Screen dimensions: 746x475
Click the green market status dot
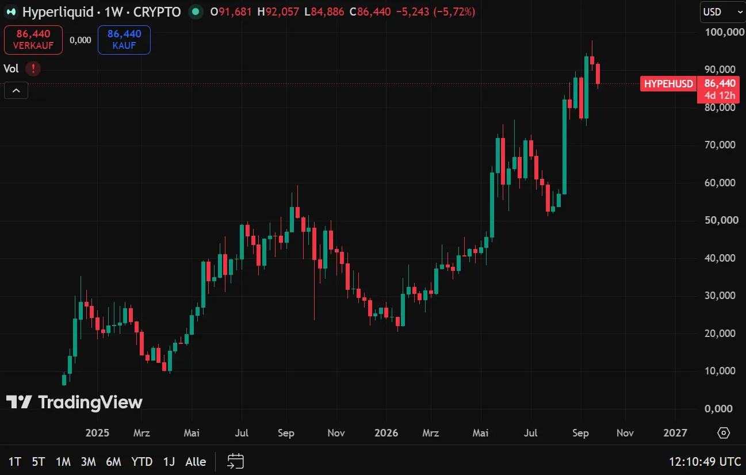(196, 12)
